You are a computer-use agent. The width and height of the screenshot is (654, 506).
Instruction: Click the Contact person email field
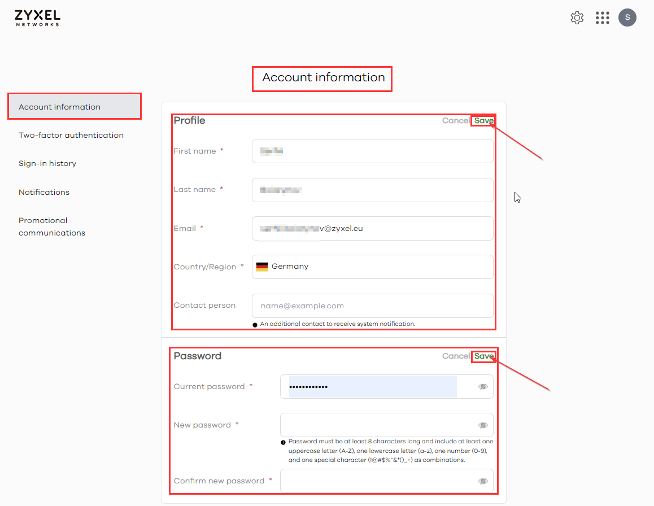click(x=373, y=306)
